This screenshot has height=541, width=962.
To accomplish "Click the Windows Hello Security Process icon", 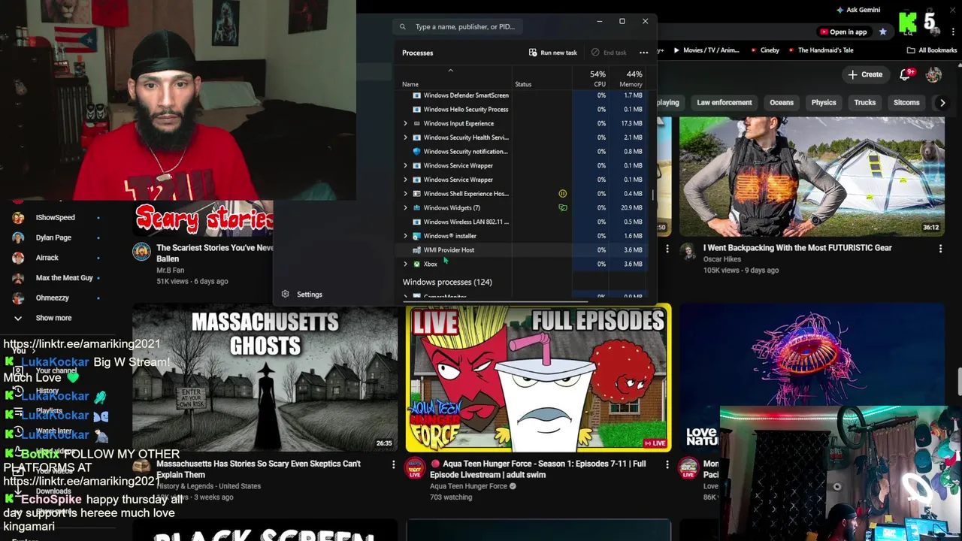I will coord(417,110).
